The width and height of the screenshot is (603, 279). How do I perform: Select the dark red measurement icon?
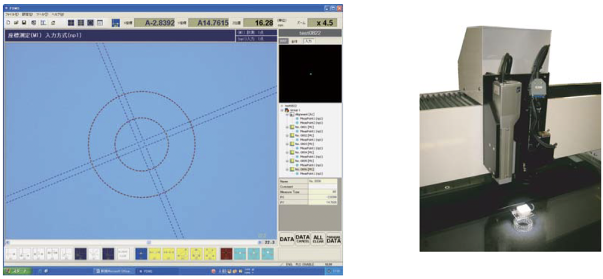point(226,254)
